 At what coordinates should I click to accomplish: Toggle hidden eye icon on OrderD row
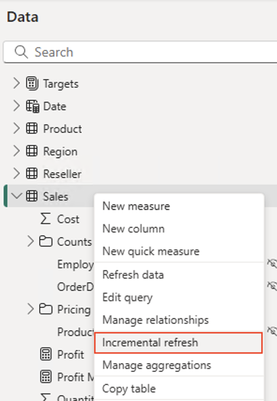tap(272, 286)
